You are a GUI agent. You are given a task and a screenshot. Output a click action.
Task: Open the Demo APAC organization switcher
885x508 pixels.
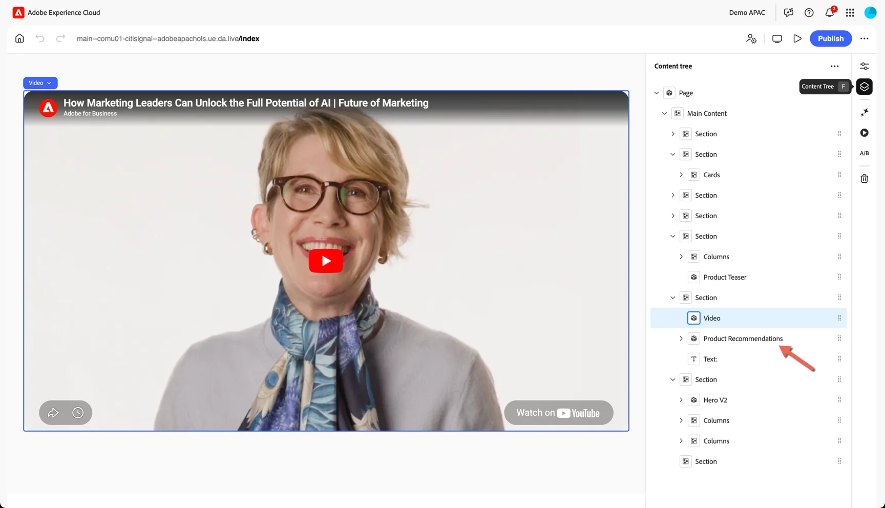pos(747,12)
